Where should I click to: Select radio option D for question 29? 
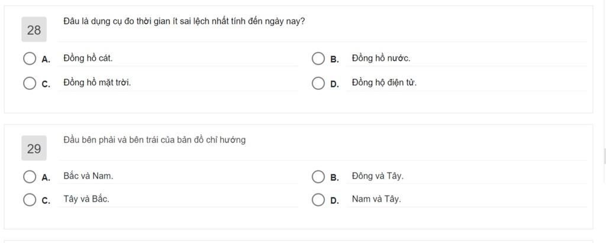click(x=318, y=200)
